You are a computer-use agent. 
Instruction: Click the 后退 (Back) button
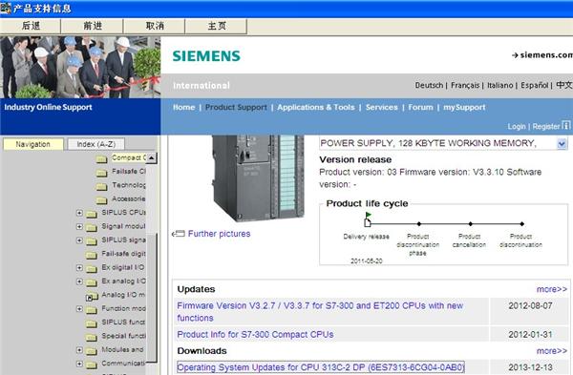31,26
